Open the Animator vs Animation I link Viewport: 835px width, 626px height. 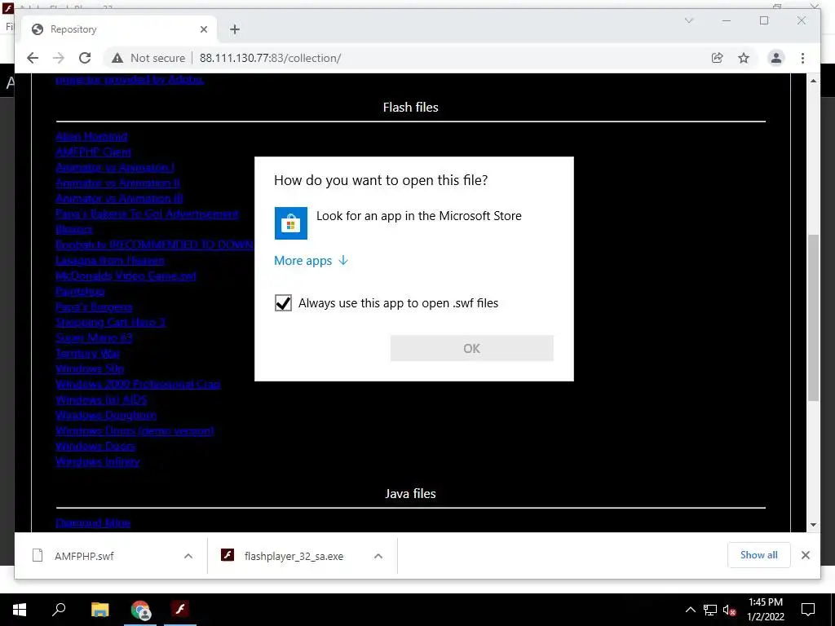pyautogui.click(x=115, y=167)
